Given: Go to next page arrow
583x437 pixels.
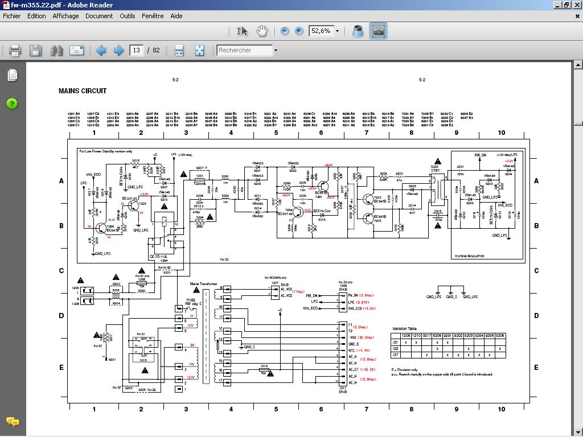Looking at the screenshot, I should click(x=118, y=50).
